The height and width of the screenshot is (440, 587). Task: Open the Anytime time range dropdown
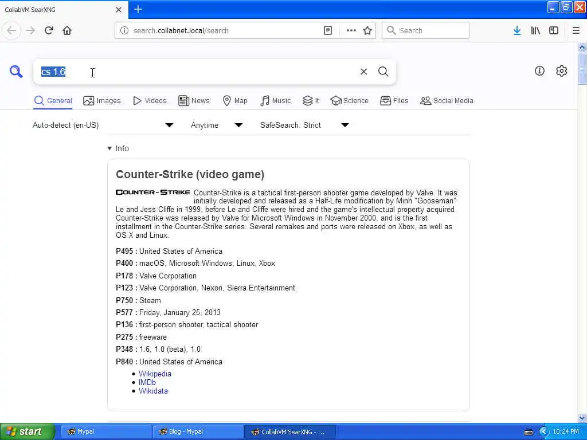click(x=216, y=125)
